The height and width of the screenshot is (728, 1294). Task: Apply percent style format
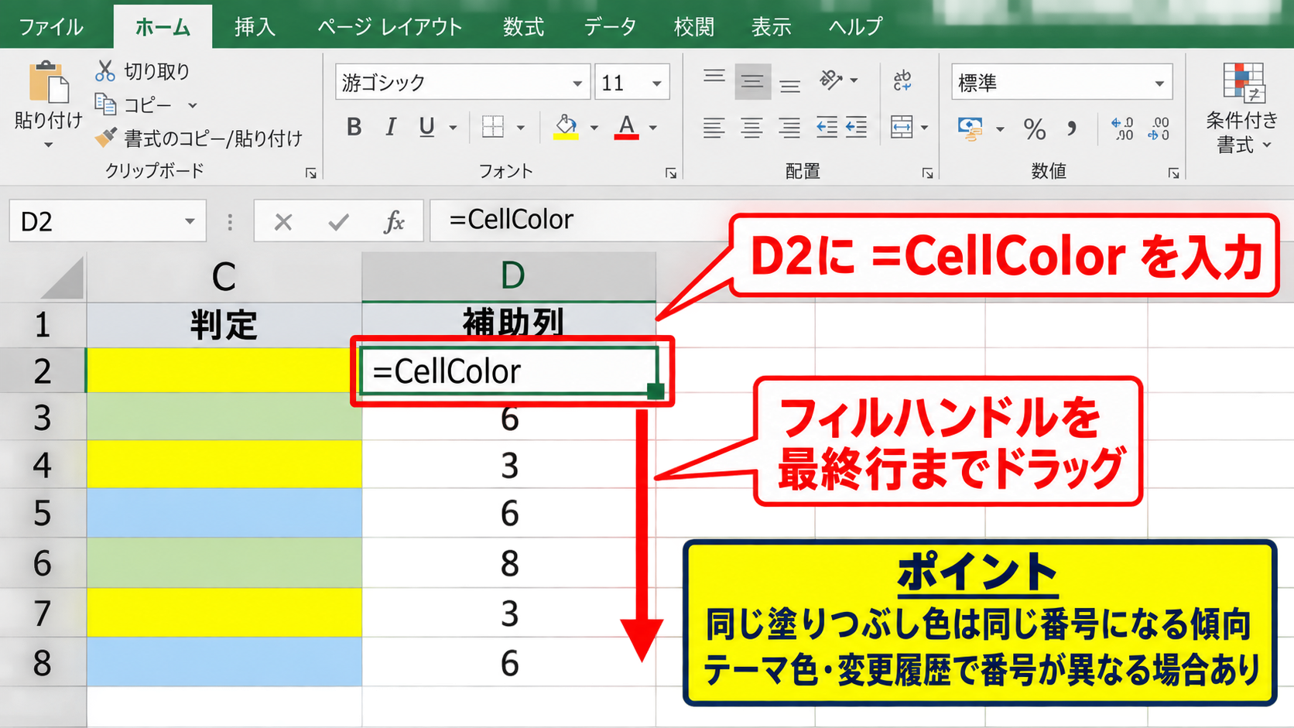coord(1035,128)
